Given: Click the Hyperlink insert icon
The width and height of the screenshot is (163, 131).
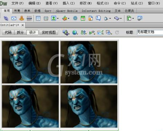Looking at the screenshot, I should [6, 18].
